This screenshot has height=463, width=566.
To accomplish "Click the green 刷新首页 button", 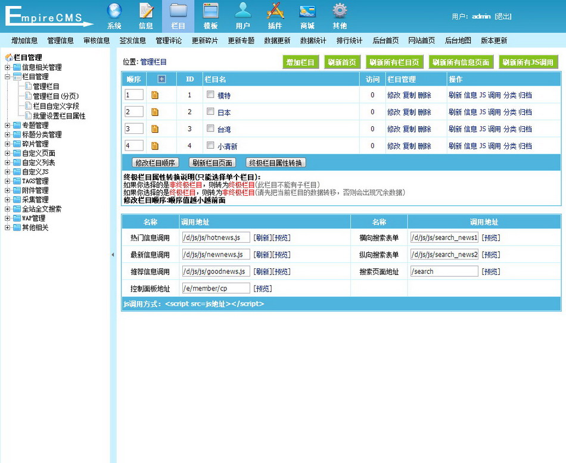I will [x=342, y=62].
